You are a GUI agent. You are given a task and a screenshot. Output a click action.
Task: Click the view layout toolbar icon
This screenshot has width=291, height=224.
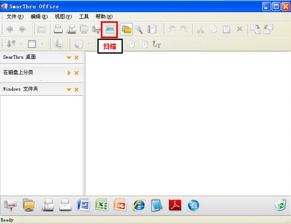pyautogui.click(x=32, y=44)
